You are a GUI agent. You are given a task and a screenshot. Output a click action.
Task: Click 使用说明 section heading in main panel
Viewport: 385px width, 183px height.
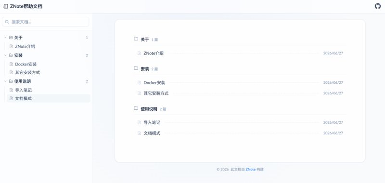149,109
